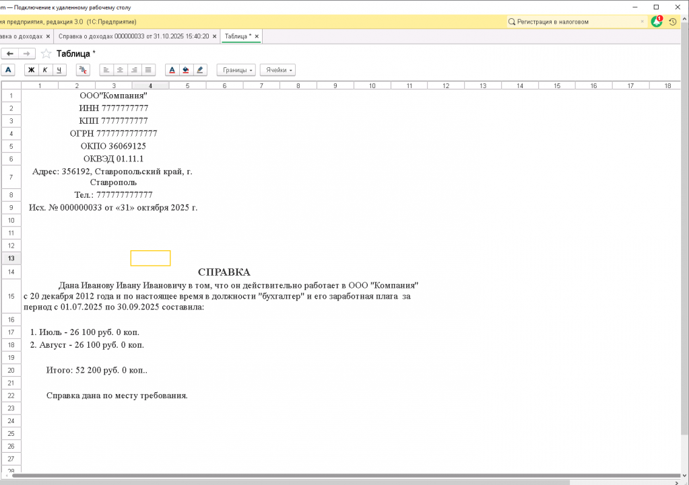Toggle italic formatting (К)
Image resolution: width=689 pixels, height=485 pixels.
coord(45,70)
